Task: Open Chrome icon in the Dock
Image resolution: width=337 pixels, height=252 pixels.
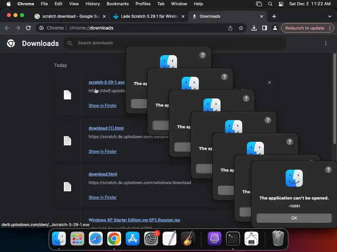Action: pyautogui.click(x=114, y=238)
